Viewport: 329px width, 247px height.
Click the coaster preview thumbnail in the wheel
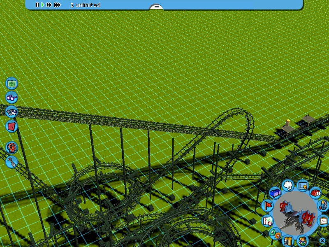tap(295, 213)
